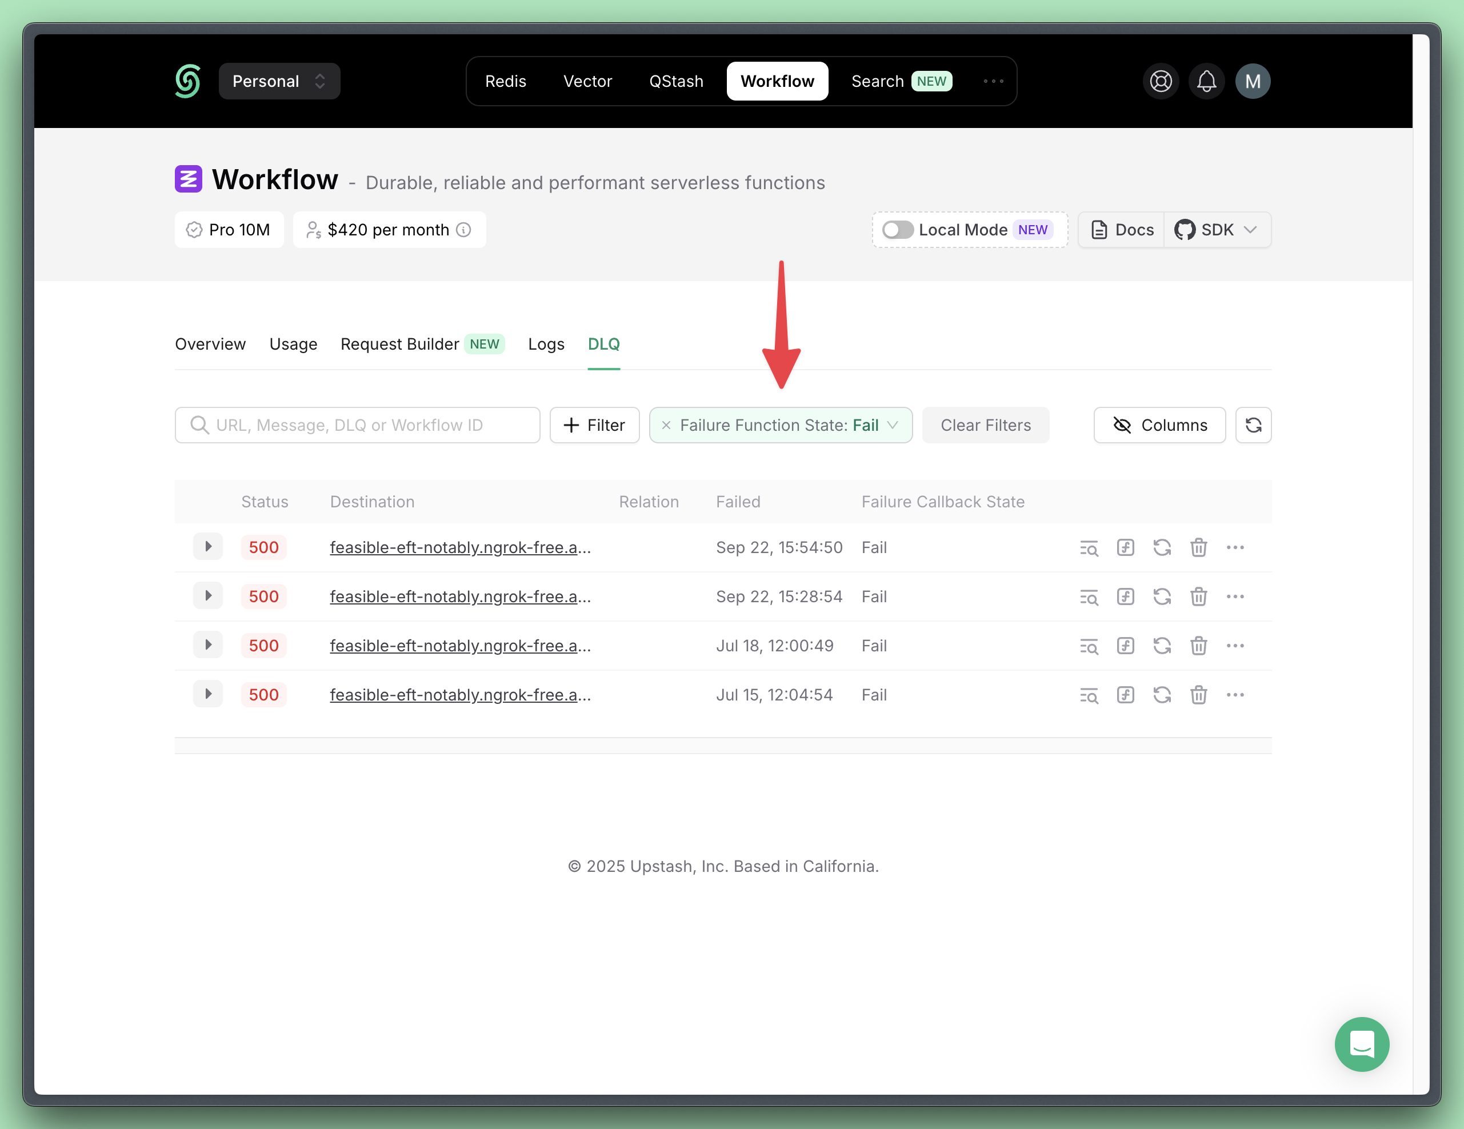Open the Logs tab

(x=546, y=344)
